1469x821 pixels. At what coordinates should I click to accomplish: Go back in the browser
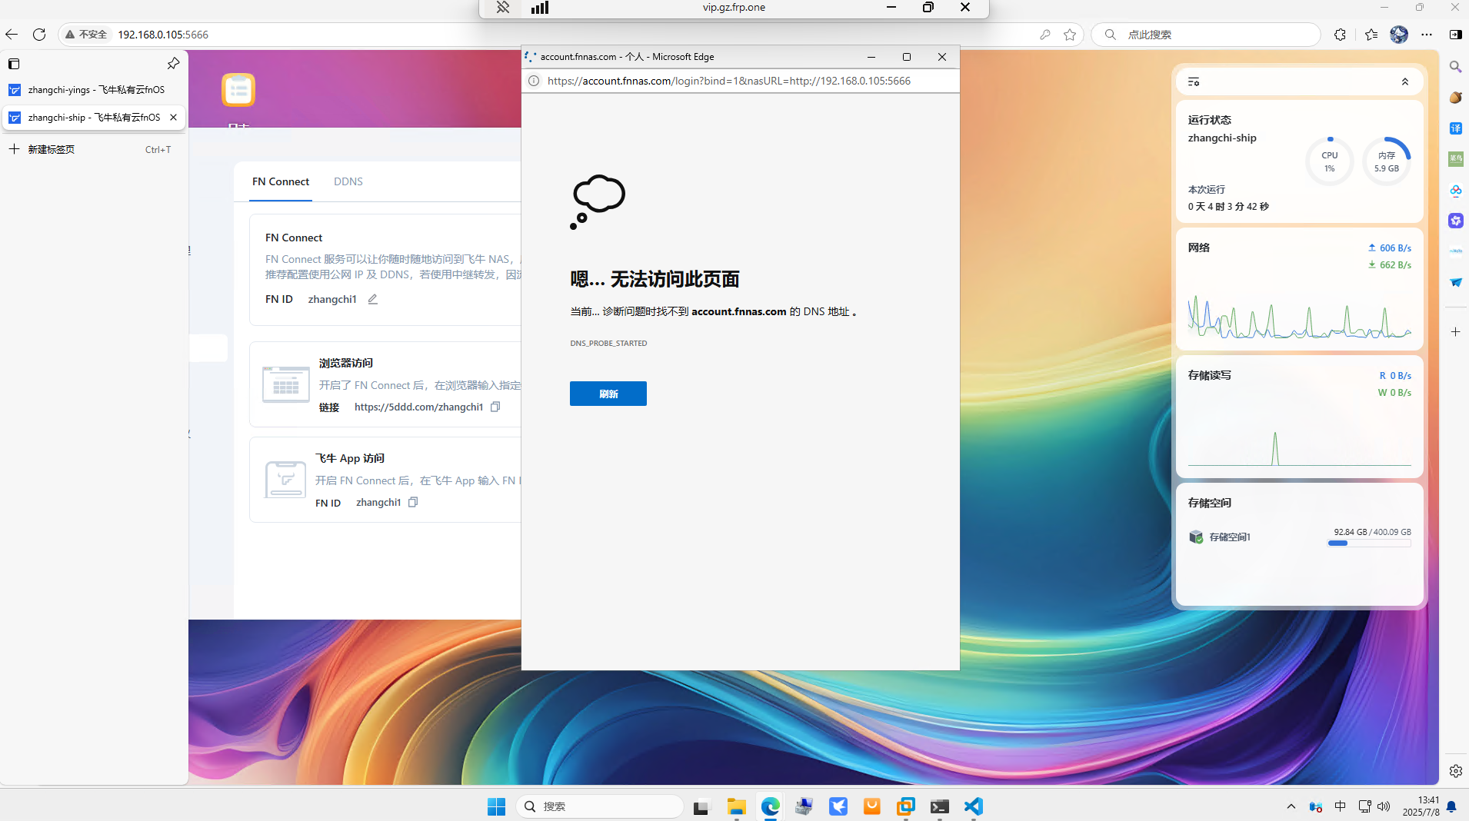[11, 34]
